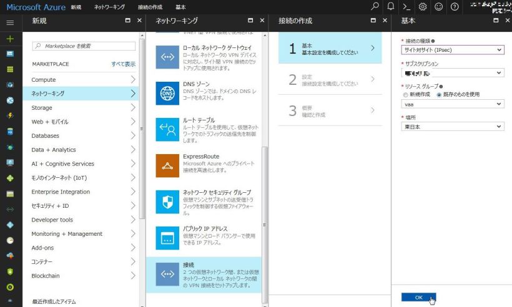Toggle the hamburger sidebar menu
This screenshot has width=512, height=307.
click(10, 22)
